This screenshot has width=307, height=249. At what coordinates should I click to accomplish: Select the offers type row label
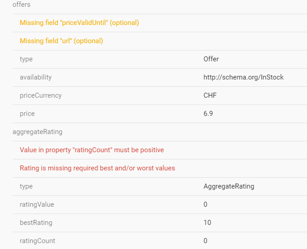click(x=26, y=59)
